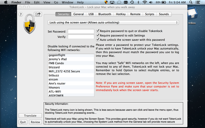The image size is (205, 128).
Task: Open the Help menu
Action: coord(80,2)
